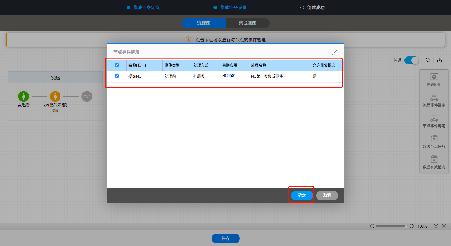Open 超级节点任务 from side panel

click(x=434, y=139)
